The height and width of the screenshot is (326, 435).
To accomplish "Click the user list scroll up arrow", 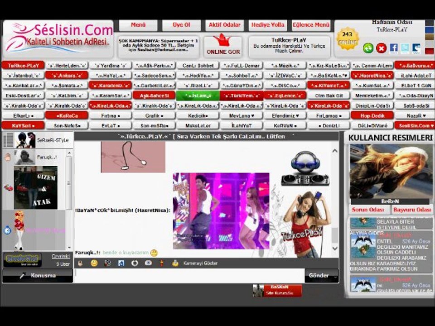I will (69, 153).
